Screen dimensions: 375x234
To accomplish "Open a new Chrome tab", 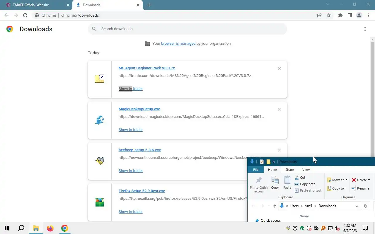I will (149, 5).
